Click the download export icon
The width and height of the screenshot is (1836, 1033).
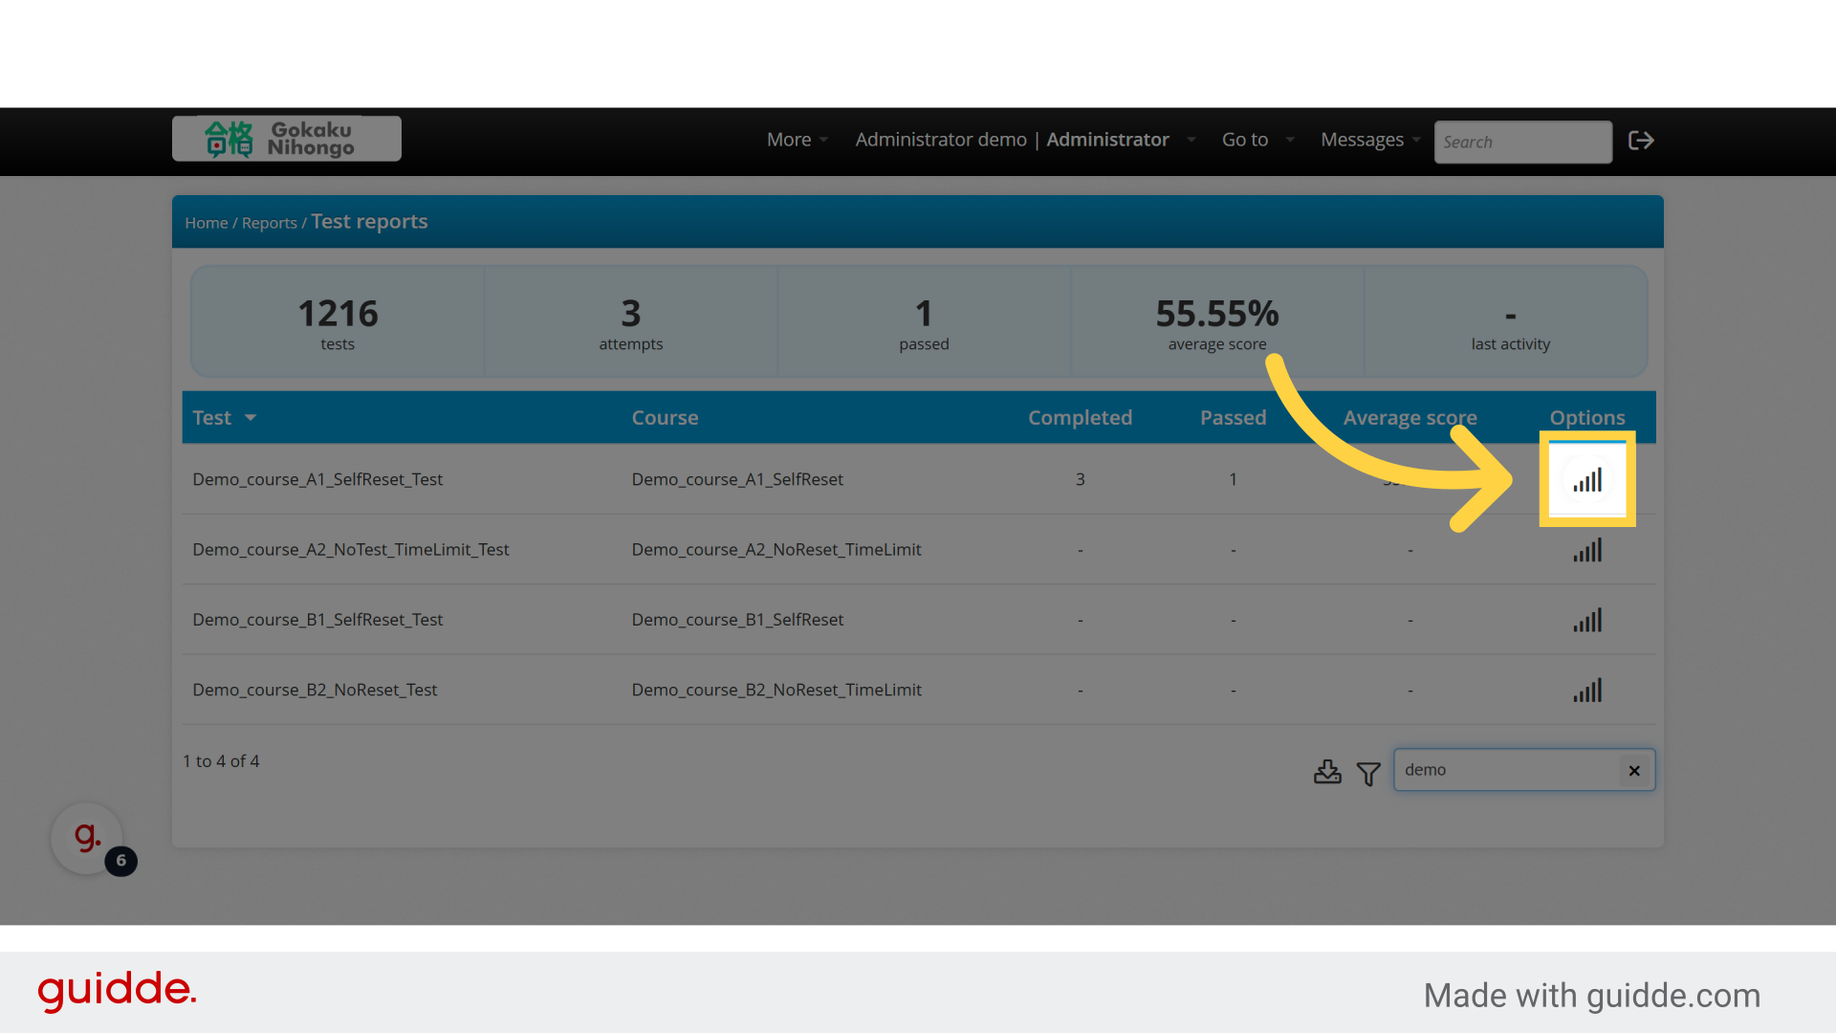coord(1327,772)
